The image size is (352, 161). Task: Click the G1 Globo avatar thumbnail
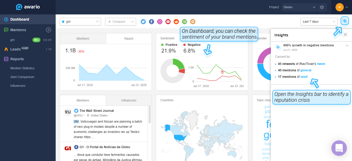coord(68,148)
